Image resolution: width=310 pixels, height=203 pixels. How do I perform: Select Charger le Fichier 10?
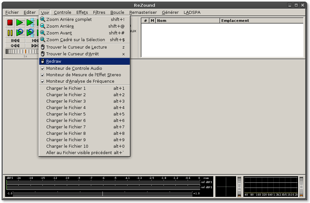[x=84, y=146]
